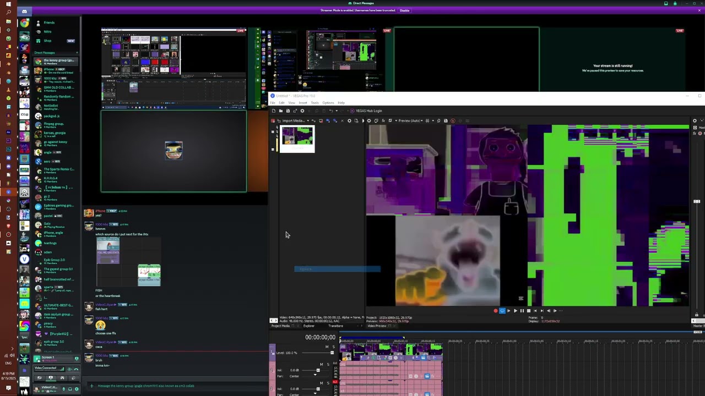Image resolution: width=705 pixels, height=396 pixels.
Task: Click Pause in the preview transport
Action: click(x=522, y=311)
